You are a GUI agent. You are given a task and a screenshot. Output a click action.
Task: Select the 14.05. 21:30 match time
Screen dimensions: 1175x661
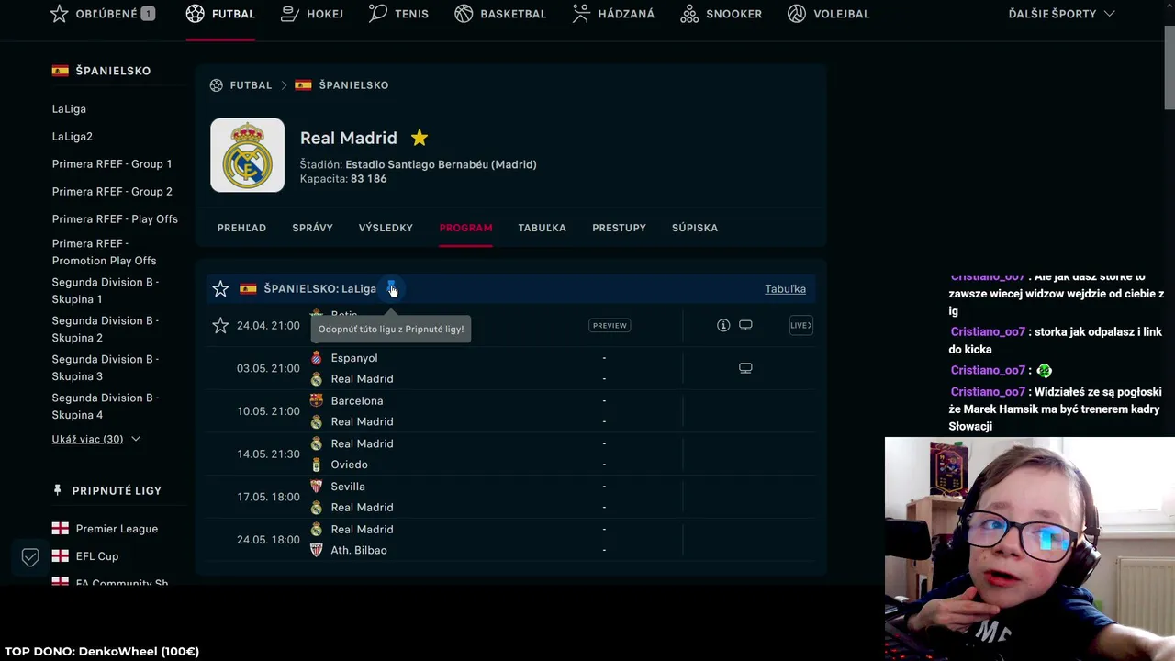pyautogui.click(x=268, y=454)
